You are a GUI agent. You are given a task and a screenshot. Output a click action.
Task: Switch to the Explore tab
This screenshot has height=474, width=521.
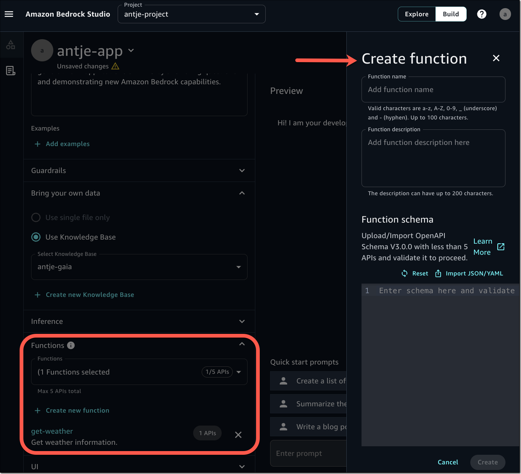coord(417,14)
